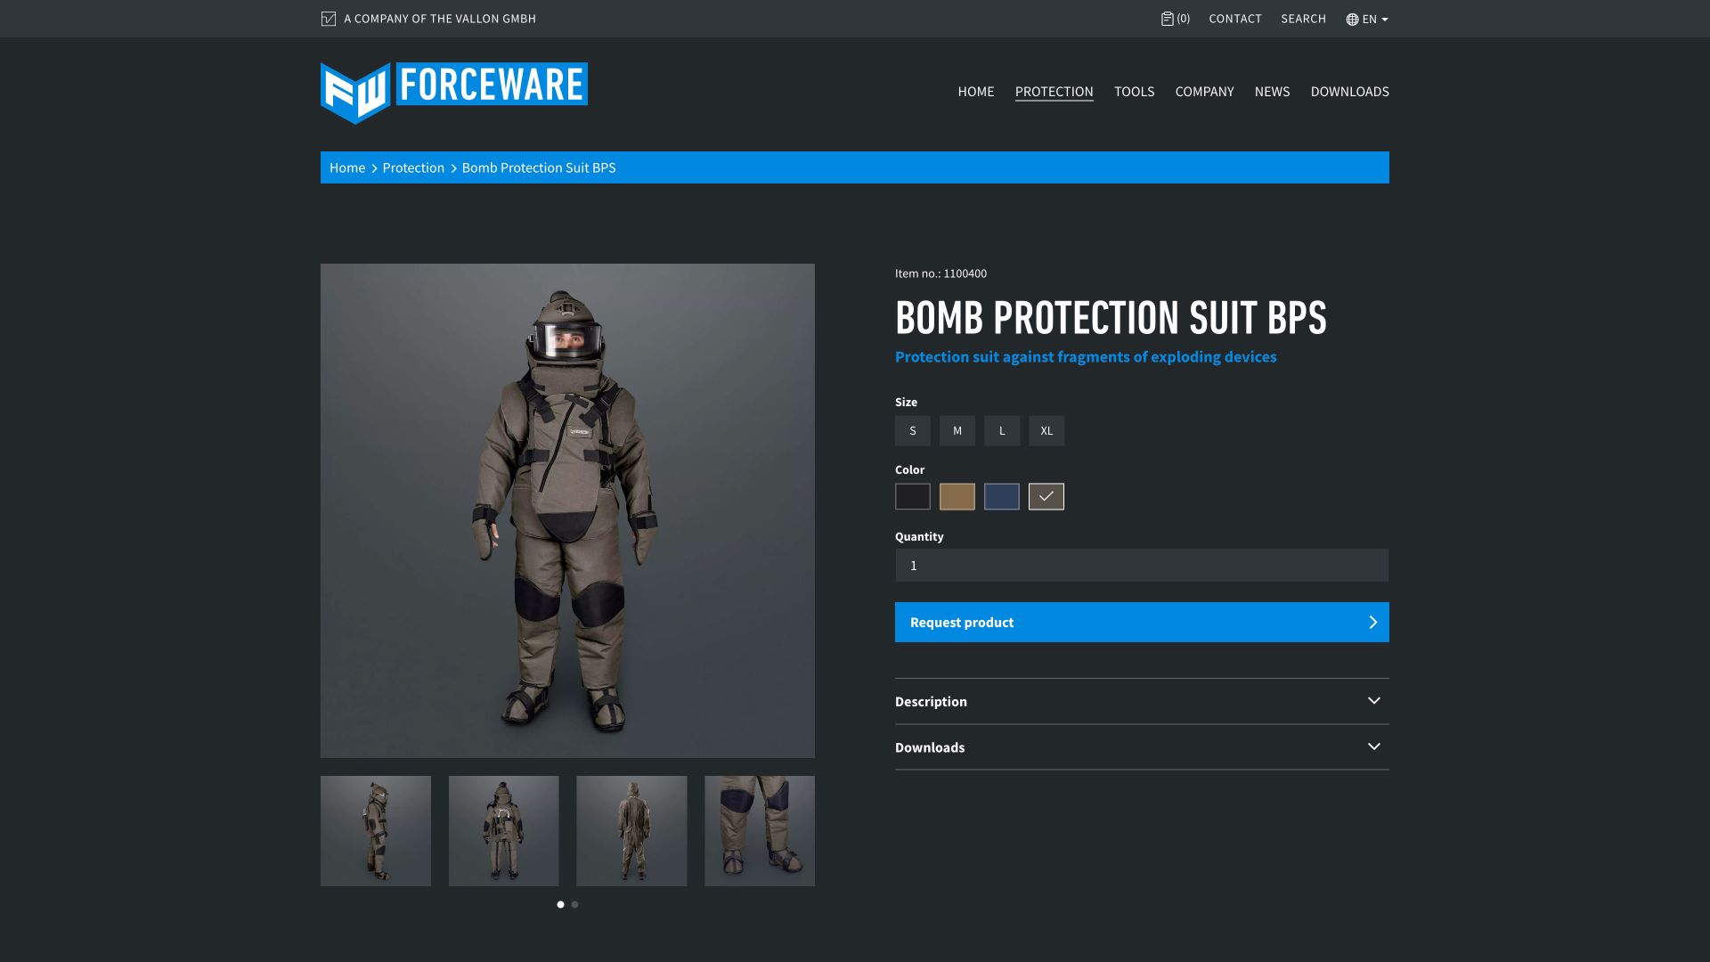1710x962 pixels.
Task: Choose size M option
Action: click(957, 431)
